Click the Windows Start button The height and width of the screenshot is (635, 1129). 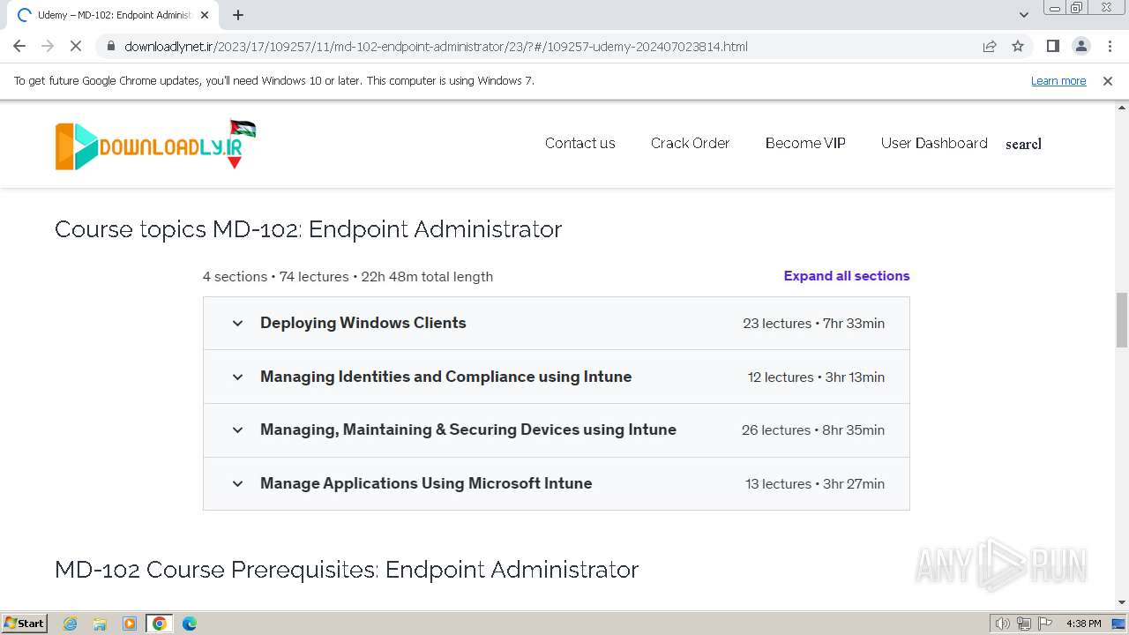pos(25,624)
